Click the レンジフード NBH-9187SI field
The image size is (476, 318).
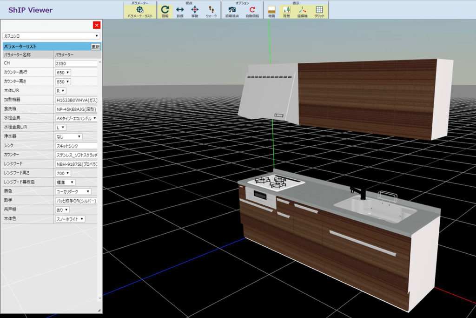[76, 164]
